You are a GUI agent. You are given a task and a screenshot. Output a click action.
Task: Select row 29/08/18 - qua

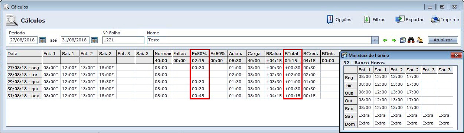[x=24, y=81]
